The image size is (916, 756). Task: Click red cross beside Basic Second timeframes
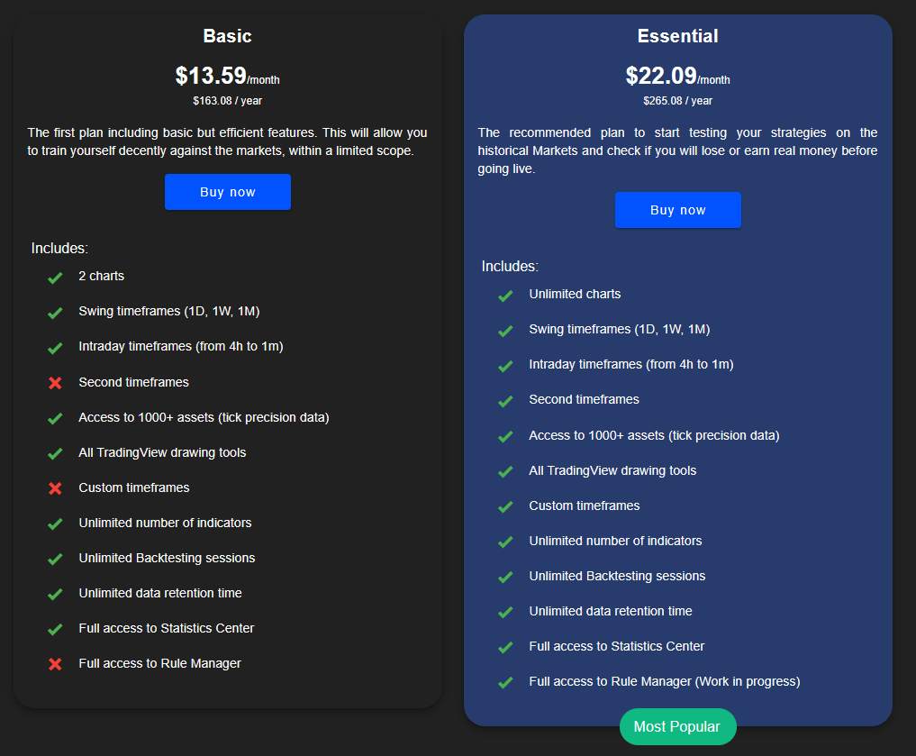55,383
